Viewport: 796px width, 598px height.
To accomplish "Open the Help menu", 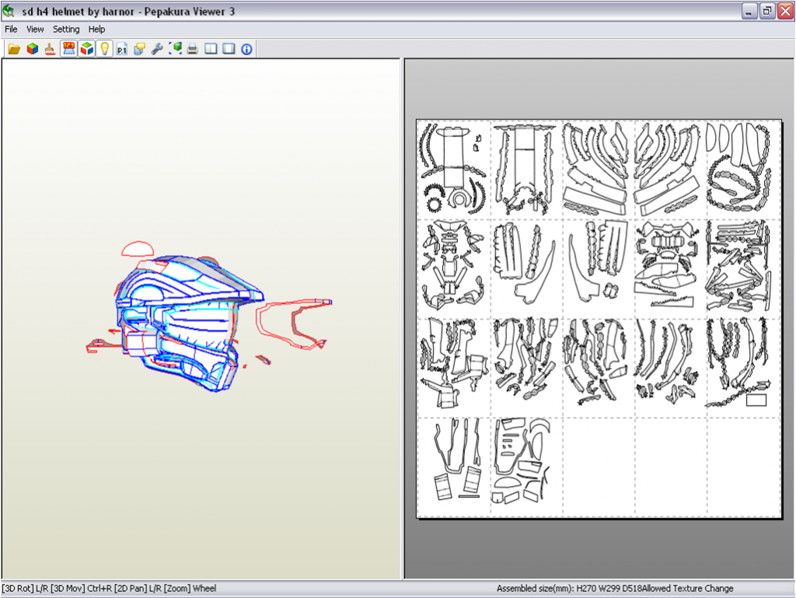I will pos(96,29).
